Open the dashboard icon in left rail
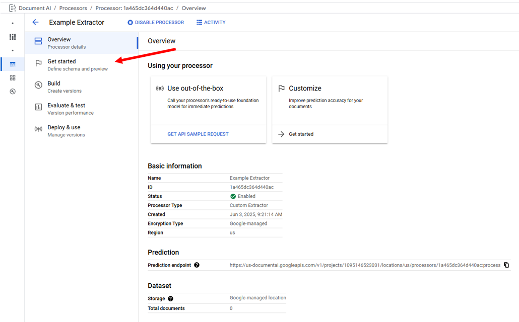The image size is (519, 322). coord(13,37)
